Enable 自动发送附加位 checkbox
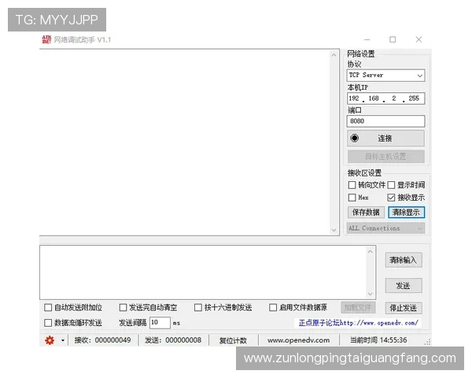Image resolution: width=472 pixels, height=378 pixels. (48, 307)
